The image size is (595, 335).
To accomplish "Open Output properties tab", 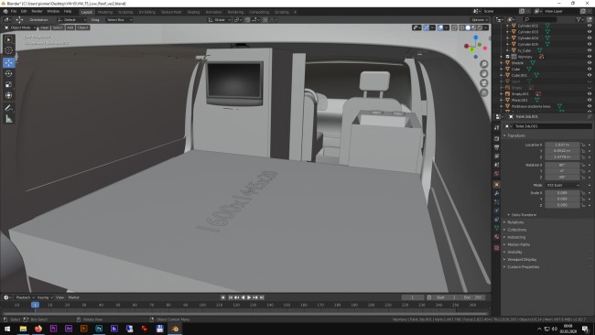I will click(x=497, y=147).
